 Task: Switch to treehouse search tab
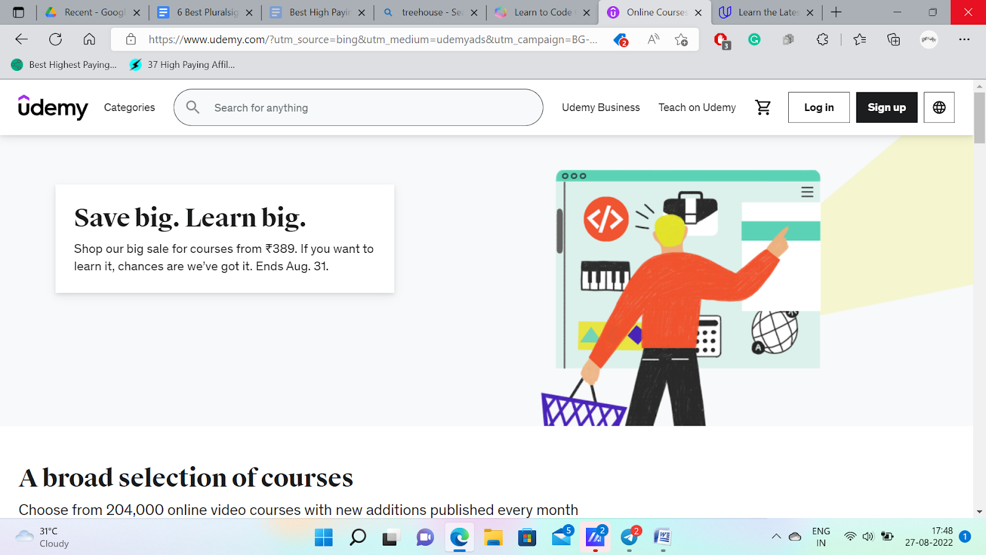click(x=430, y=12)
